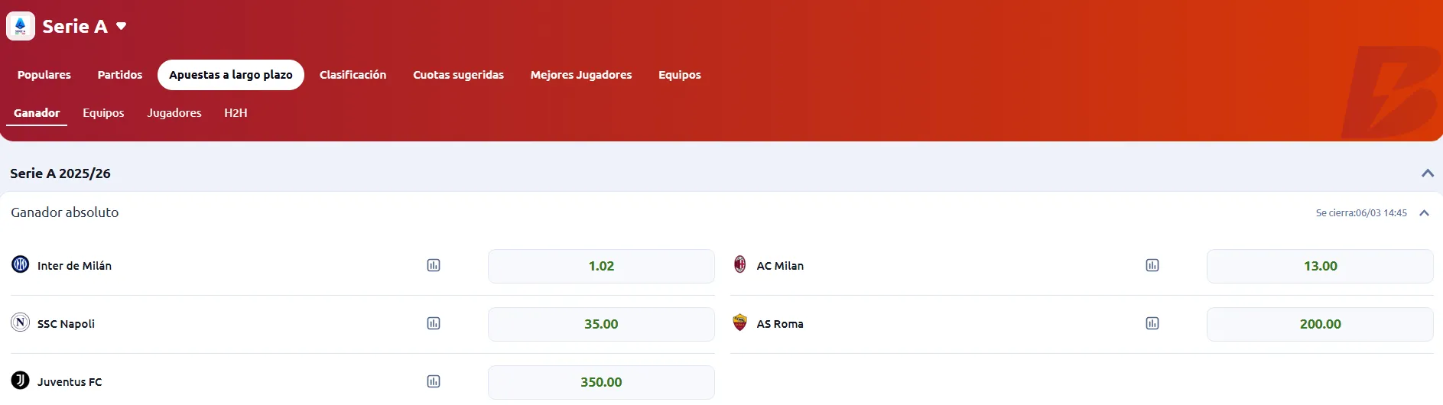Bet on Inter de Milán at 1.02
The width and height of the screenshot is (1443, 405).
[x=601, y=266]
